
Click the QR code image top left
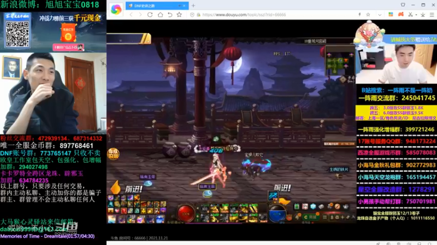click(17, 34)
